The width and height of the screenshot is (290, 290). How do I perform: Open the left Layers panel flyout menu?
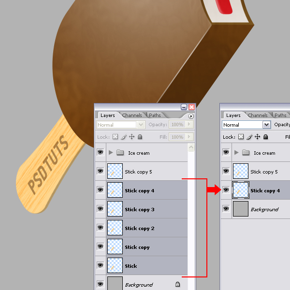click(x=191, y=116)
